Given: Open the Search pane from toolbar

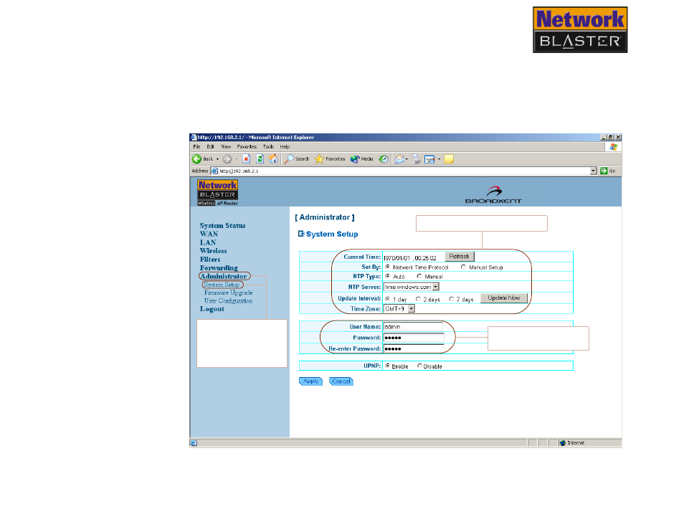Looking at the screenshot, I should click(x=297, y=159).
